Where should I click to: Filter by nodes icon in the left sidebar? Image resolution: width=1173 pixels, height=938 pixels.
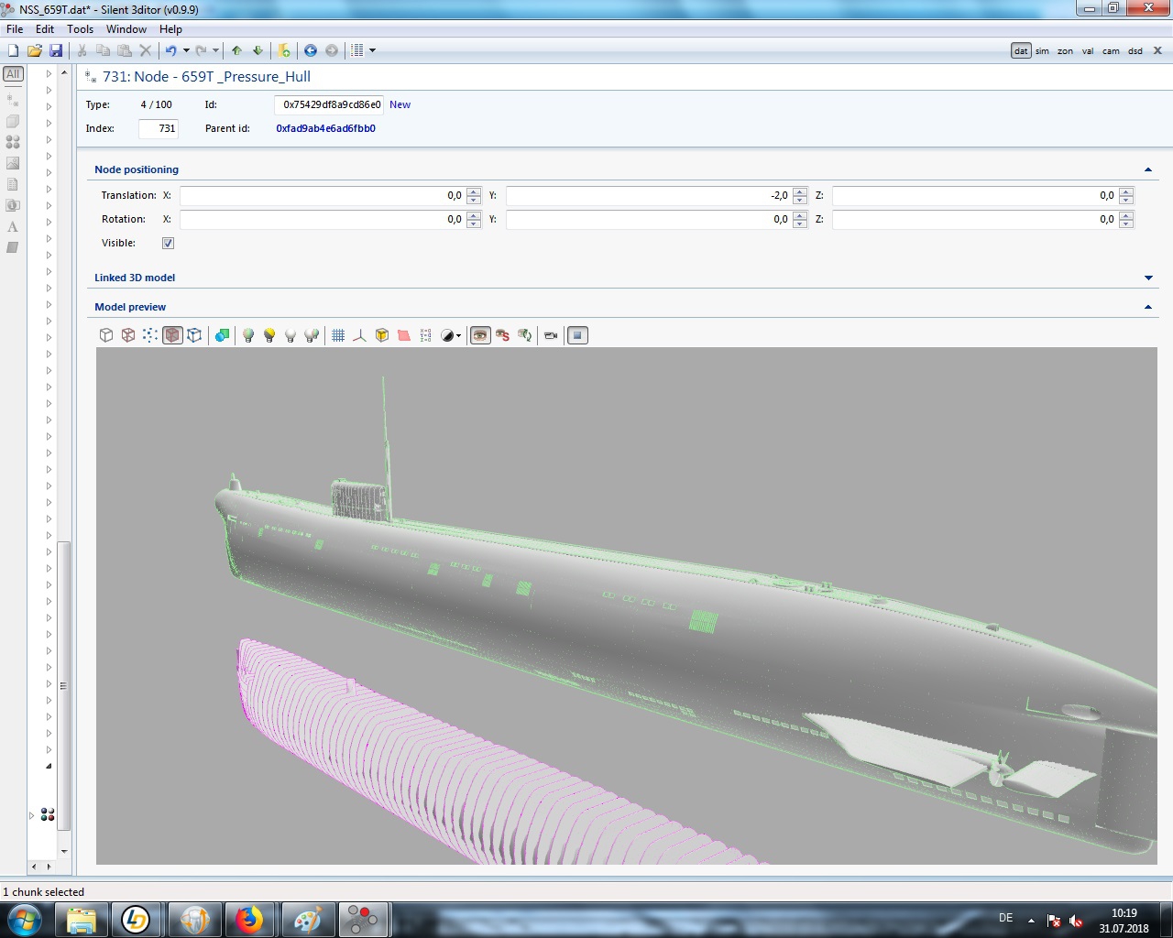(x=13, y=100)
